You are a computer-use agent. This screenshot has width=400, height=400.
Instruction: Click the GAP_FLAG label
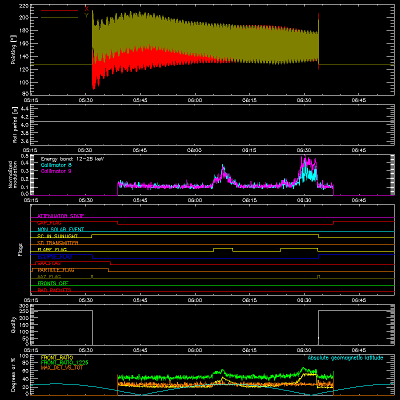pos(49,222)
